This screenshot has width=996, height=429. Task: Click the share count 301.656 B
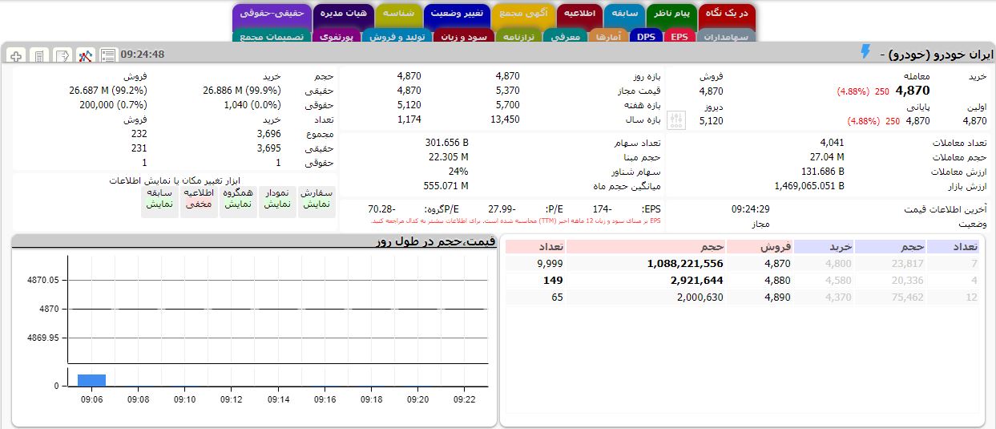(446, 142)
